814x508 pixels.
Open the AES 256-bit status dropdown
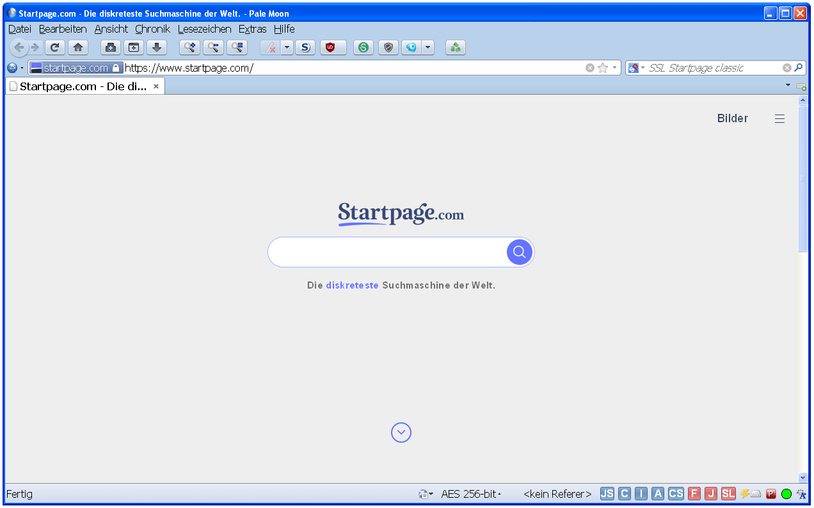(471, 494)
